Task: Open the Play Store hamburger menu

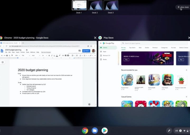Action: (101, 43)
